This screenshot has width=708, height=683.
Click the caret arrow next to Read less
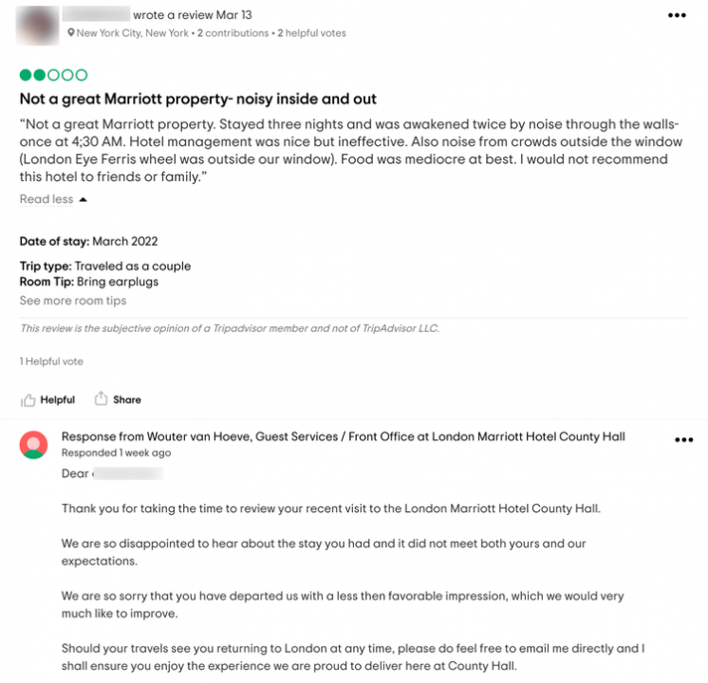coord(84,199)
